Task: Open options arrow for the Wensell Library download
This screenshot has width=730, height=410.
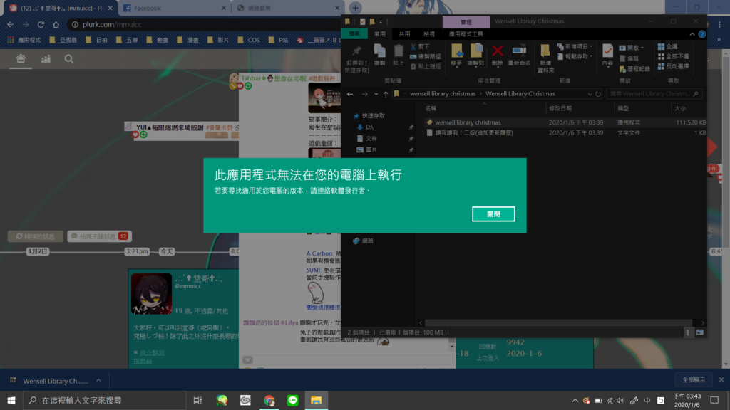Action: [x=98, y=381]
